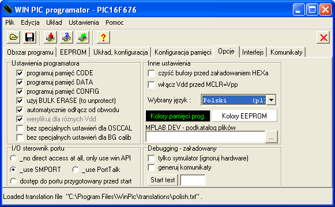
Task: Close the WIN PIC programator window
Action: 325,10
